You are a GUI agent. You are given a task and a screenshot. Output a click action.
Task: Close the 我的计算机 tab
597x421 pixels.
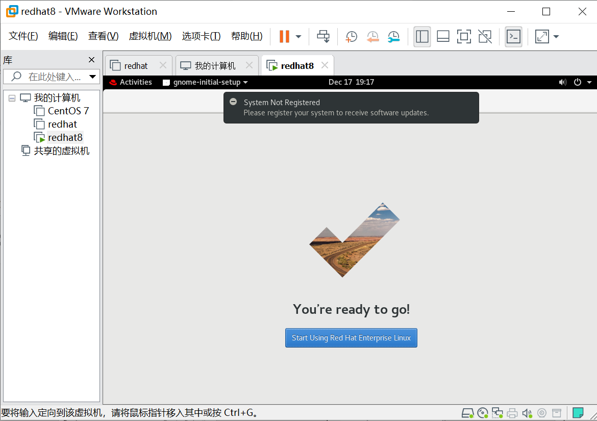[250, 65]
